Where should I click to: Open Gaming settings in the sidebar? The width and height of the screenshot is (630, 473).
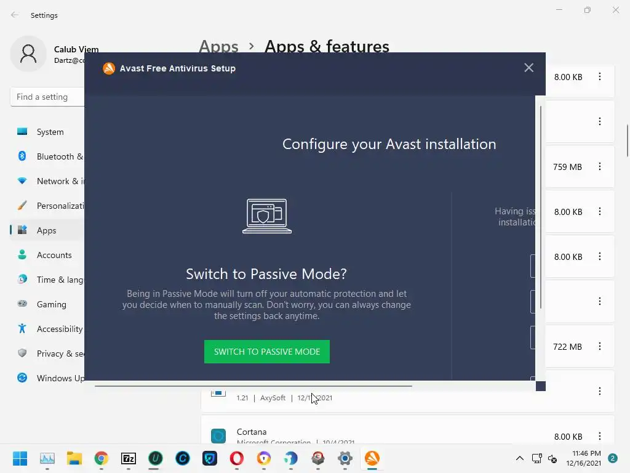47,304
